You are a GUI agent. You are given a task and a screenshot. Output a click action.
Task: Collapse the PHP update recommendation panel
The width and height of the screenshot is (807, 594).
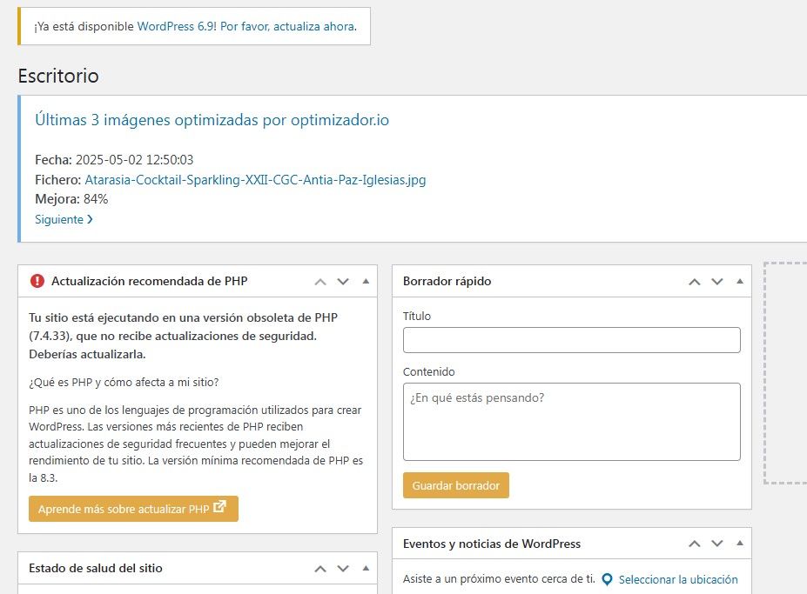366,282
